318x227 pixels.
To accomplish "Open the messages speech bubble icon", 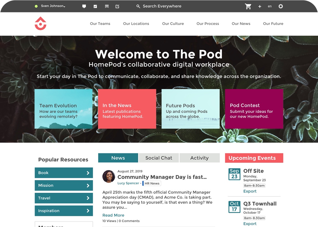I will tap(84, 6).
